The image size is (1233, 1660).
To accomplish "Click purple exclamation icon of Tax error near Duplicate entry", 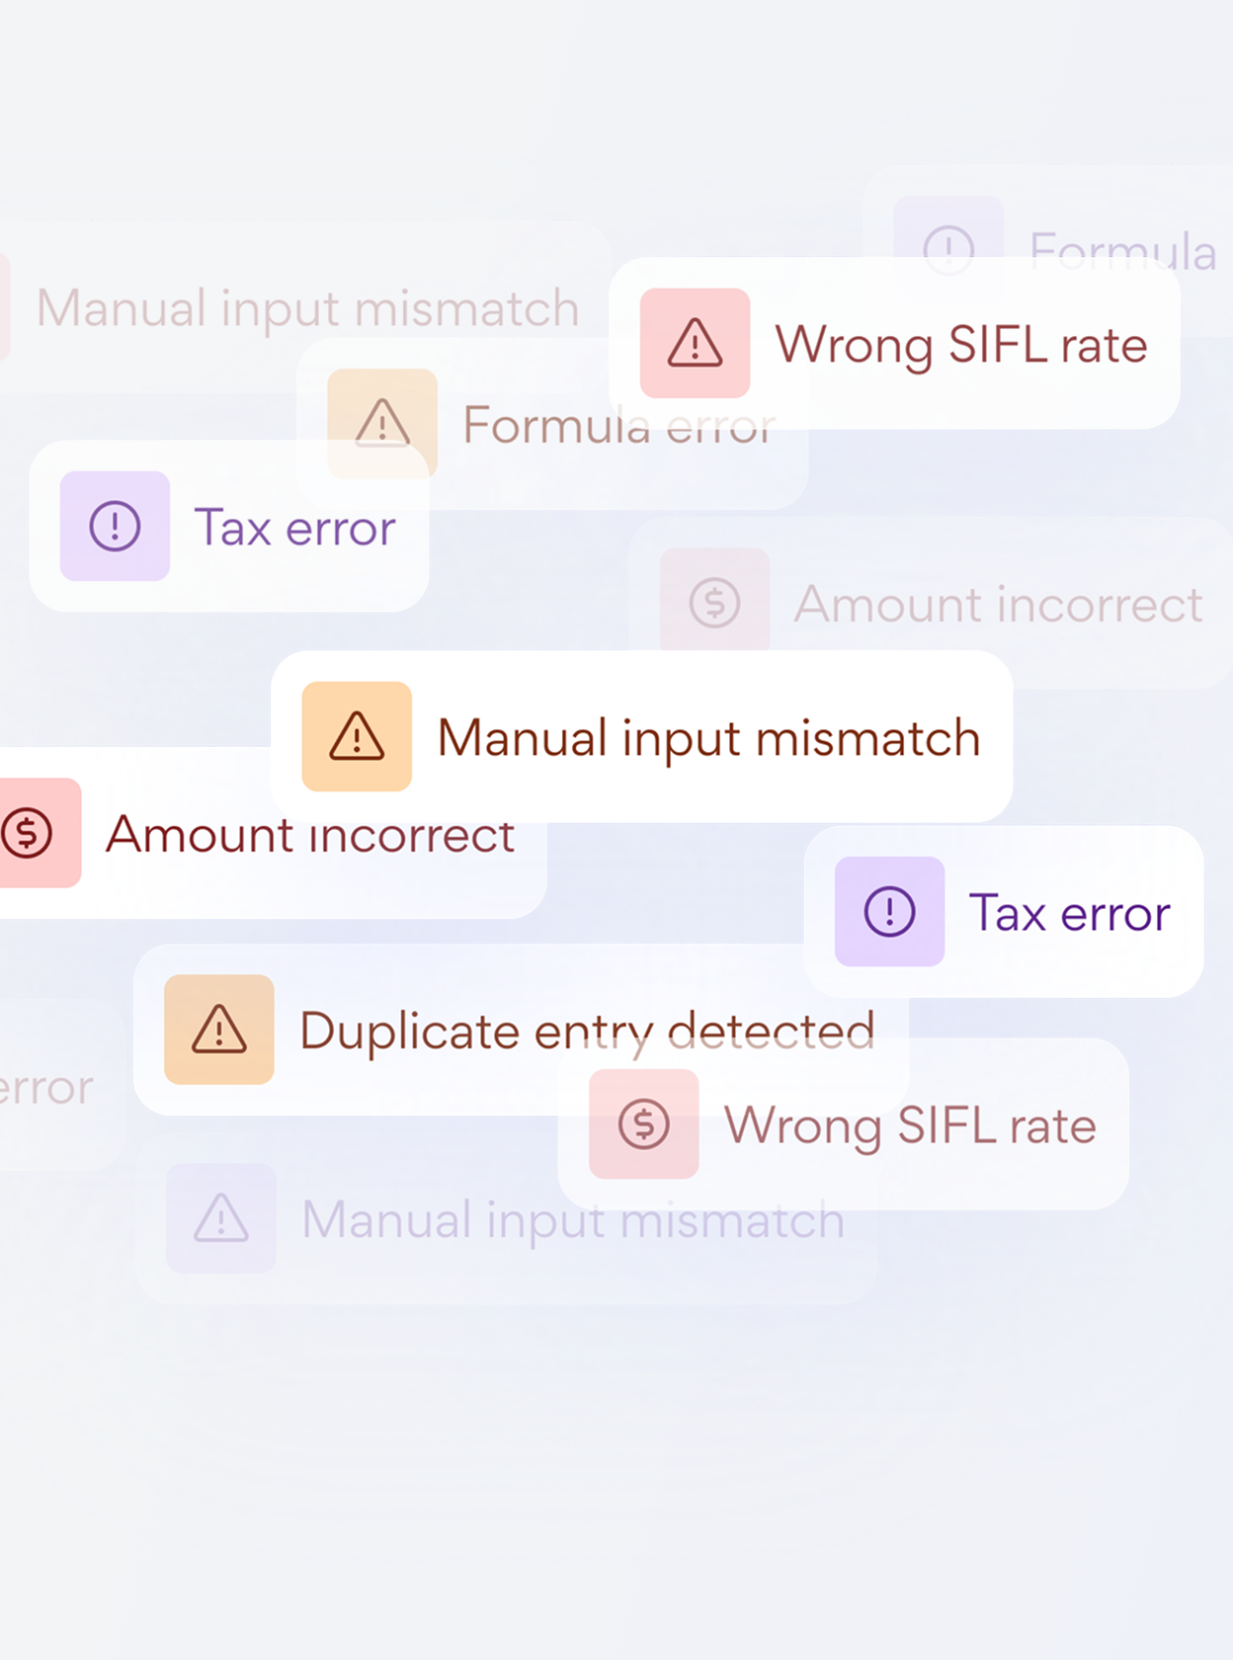I will 889,911.
